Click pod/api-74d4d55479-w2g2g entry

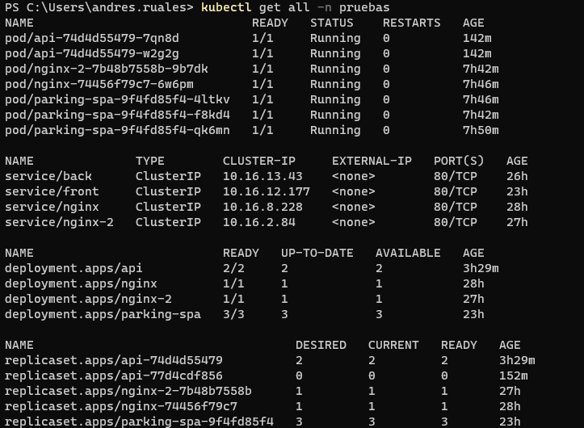91,53
